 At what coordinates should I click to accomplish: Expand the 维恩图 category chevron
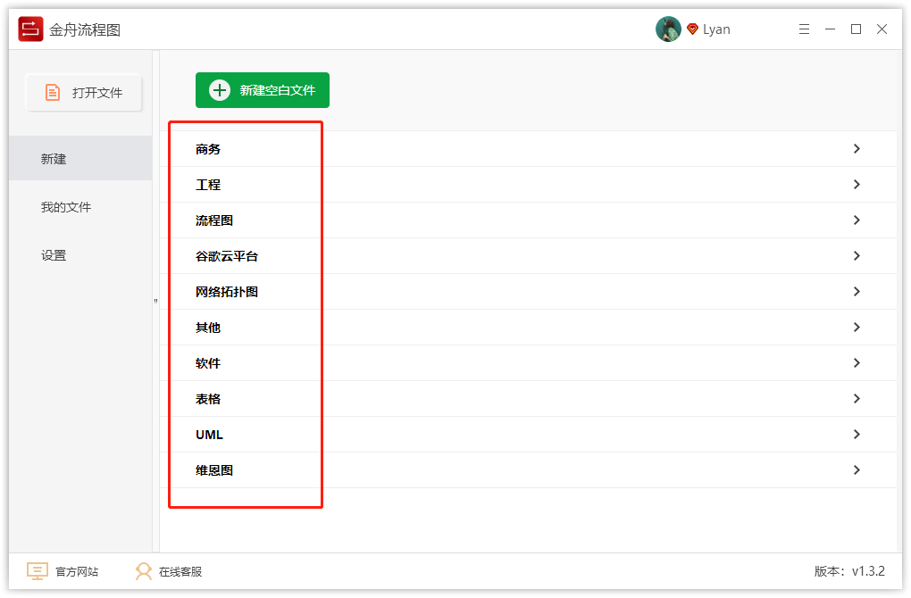point(857,469)
